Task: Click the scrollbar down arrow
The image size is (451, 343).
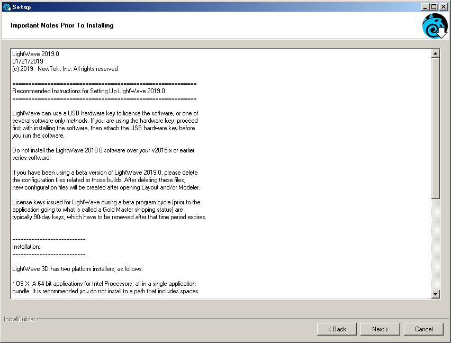Action: coord(436,294)
